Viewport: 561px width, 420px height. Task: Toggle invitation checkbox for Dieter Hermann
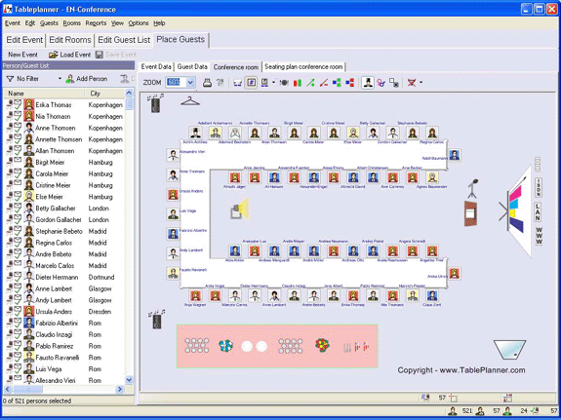(x=18, y=277)
